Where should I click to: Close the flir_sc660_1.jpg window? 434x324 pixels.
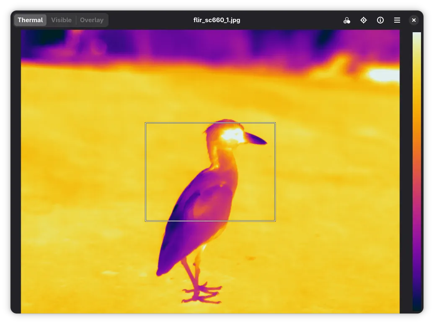[x=414, y=20]
